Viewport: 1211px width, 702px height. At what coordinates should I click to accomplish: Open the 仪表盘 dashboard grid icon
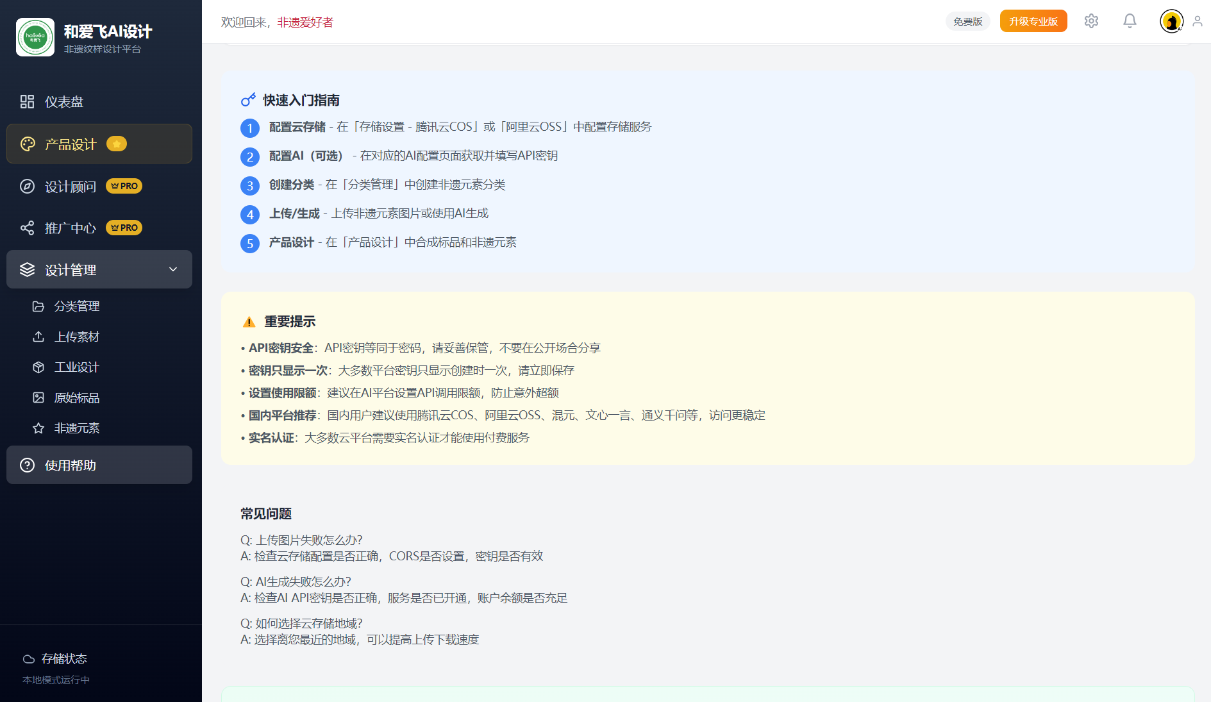click(27, 101)
